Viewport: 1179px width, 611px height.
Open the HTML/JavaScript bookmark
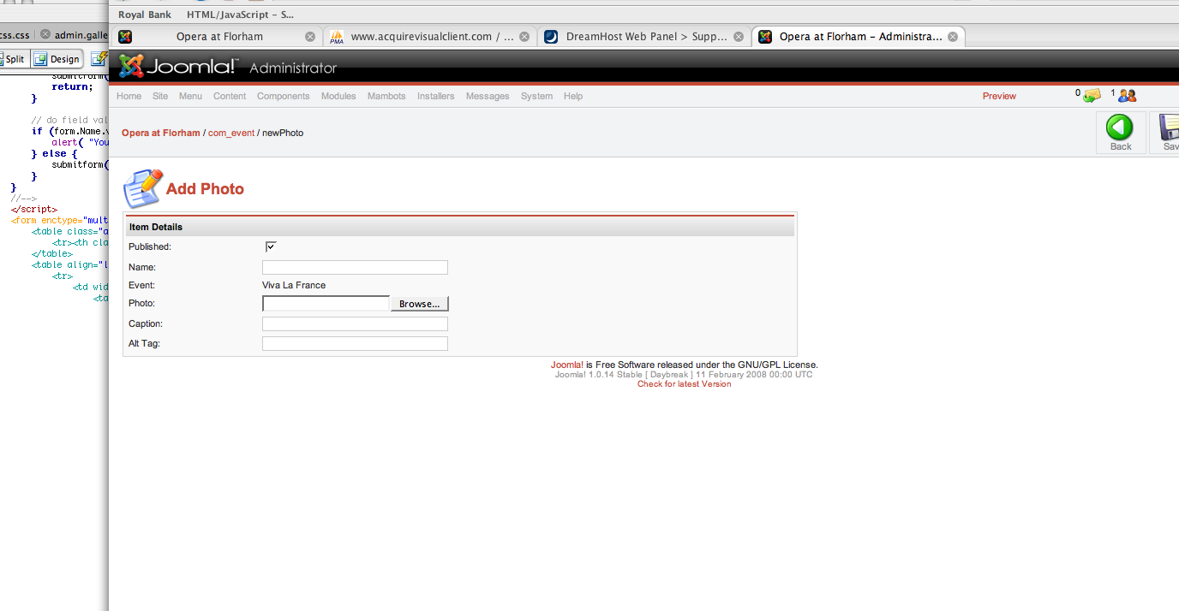(x=240, y=15)
